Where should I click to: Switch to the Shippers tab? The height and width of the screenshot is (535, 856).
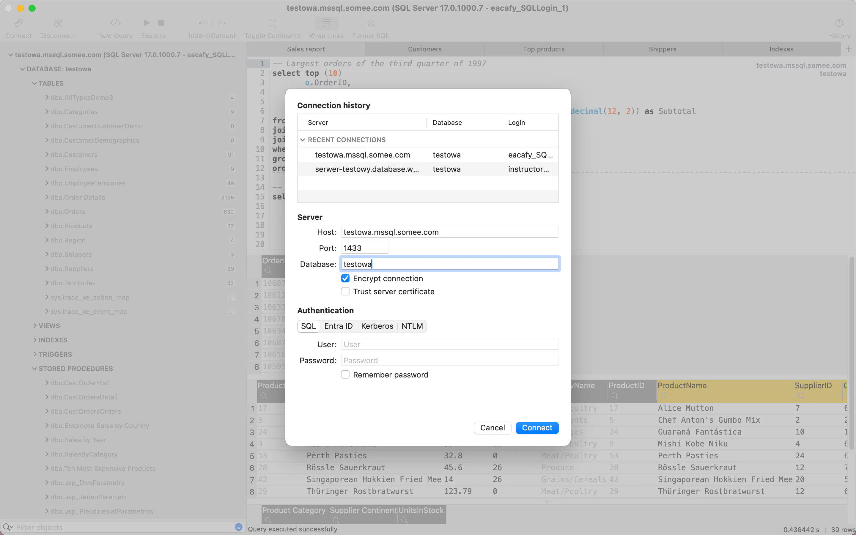tap(663, 49)
